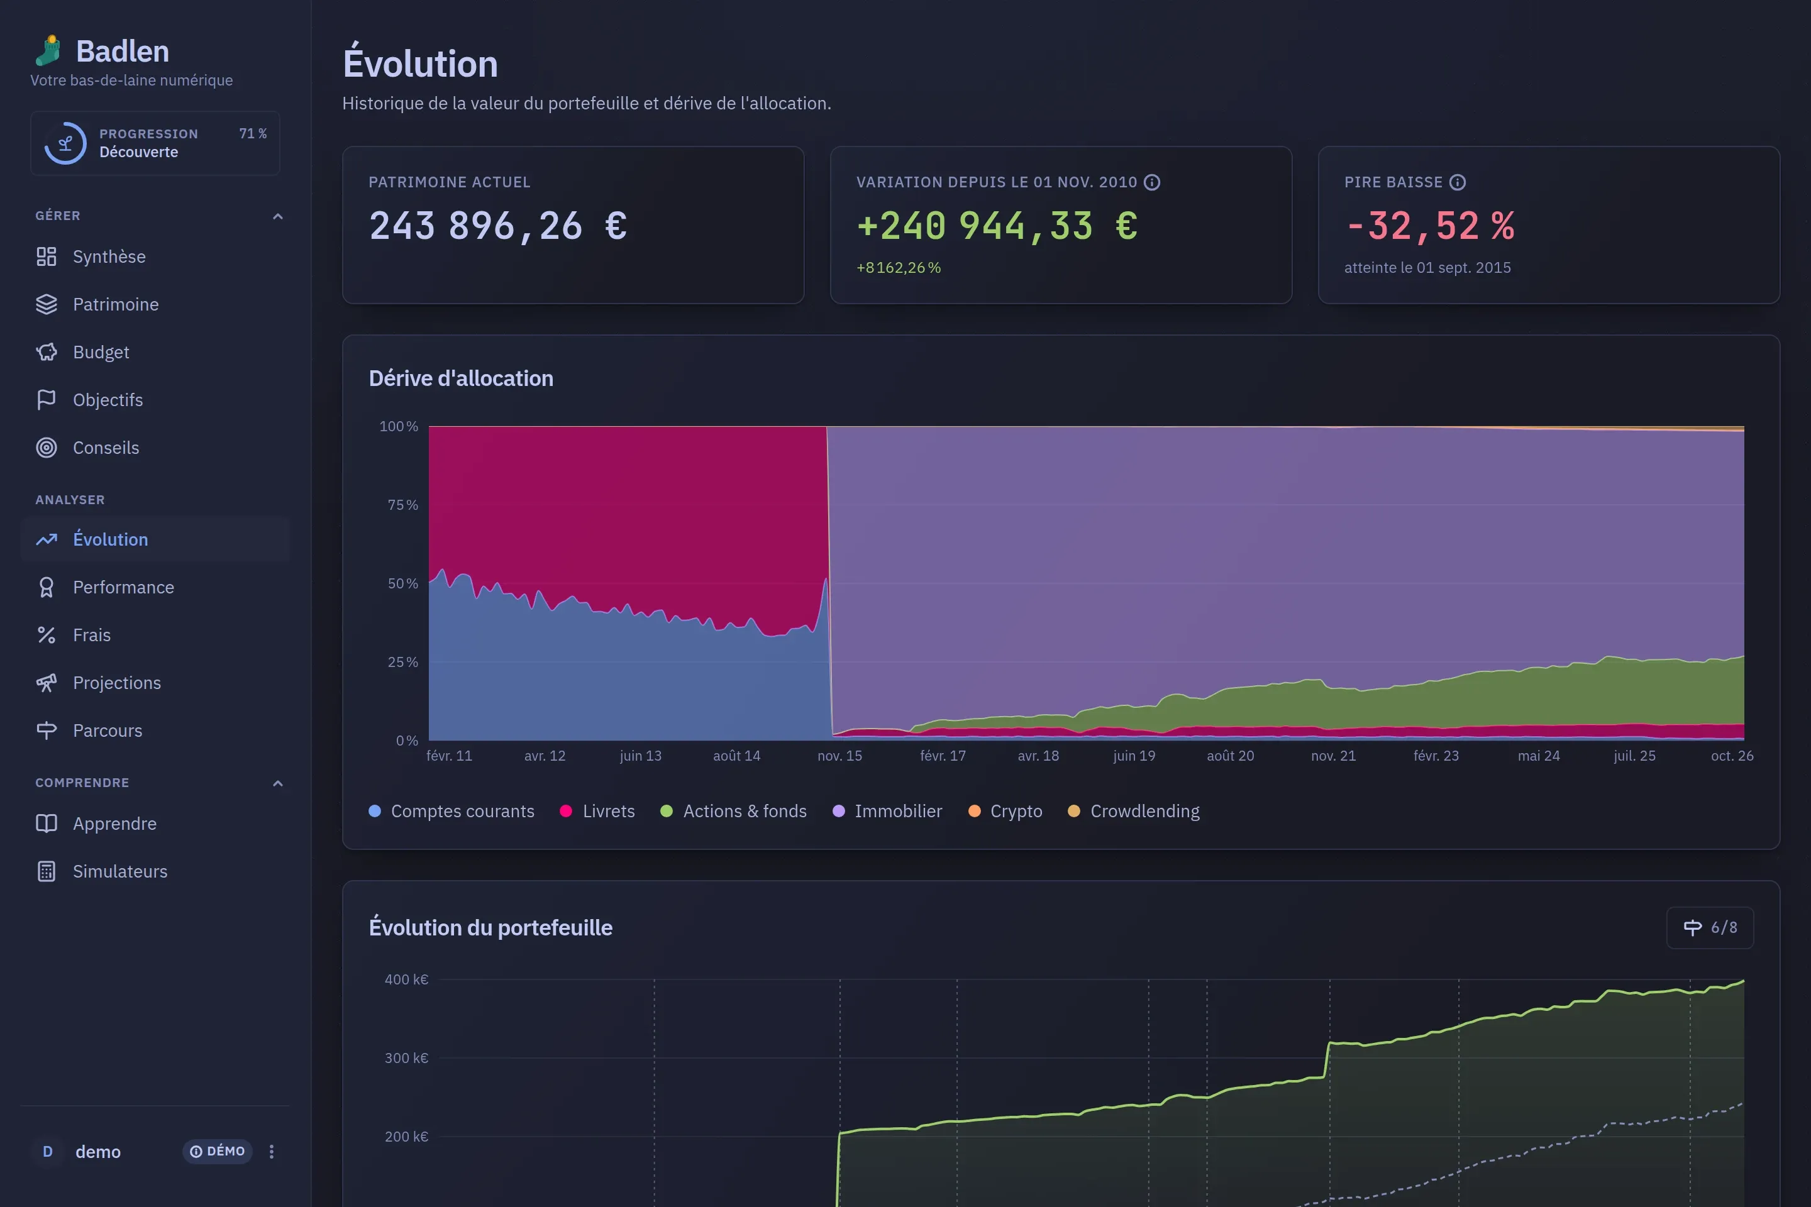Toggle Crypto series in legend
Image resolution: width=1811 pixels, height=1207 pixels.
pos(1005,812)
